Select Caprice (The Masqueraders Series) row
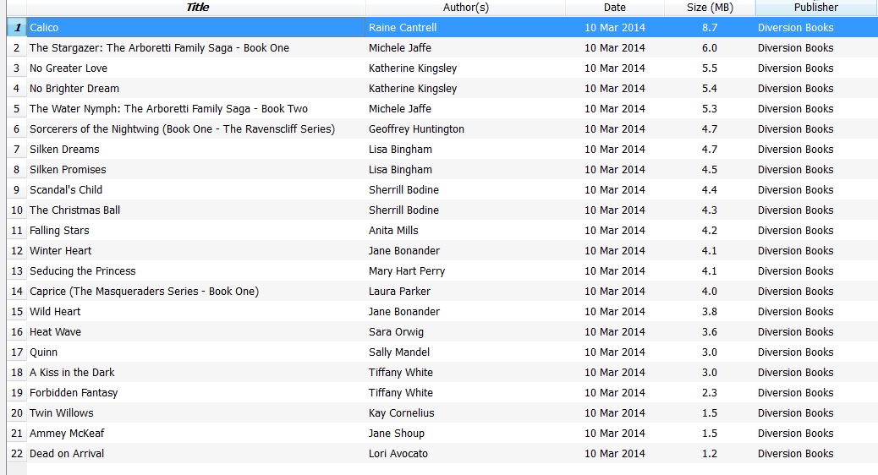The height and width of the screenshot is (475, 878). pos(144,292)
